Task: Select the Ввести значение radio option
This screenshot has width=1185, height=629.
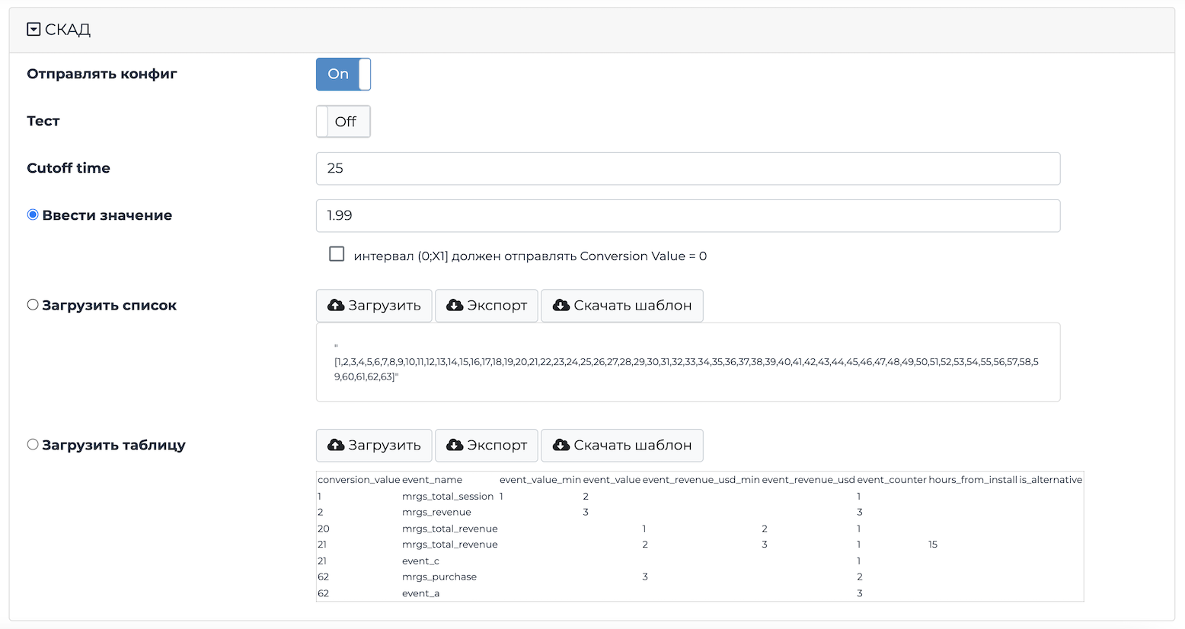Action: click(33, 215)
